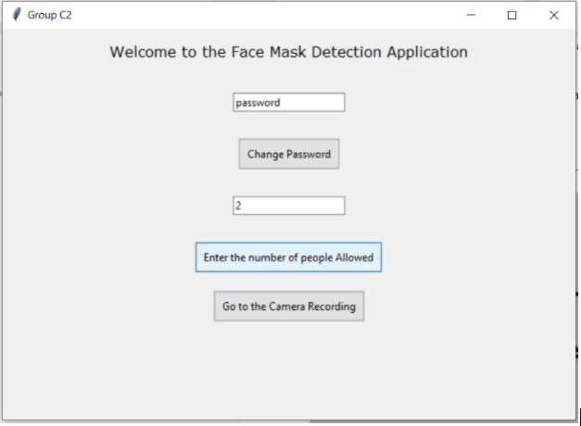Submit the number of people Allowed
Viewport: 581px width, 426px height.
288,257
